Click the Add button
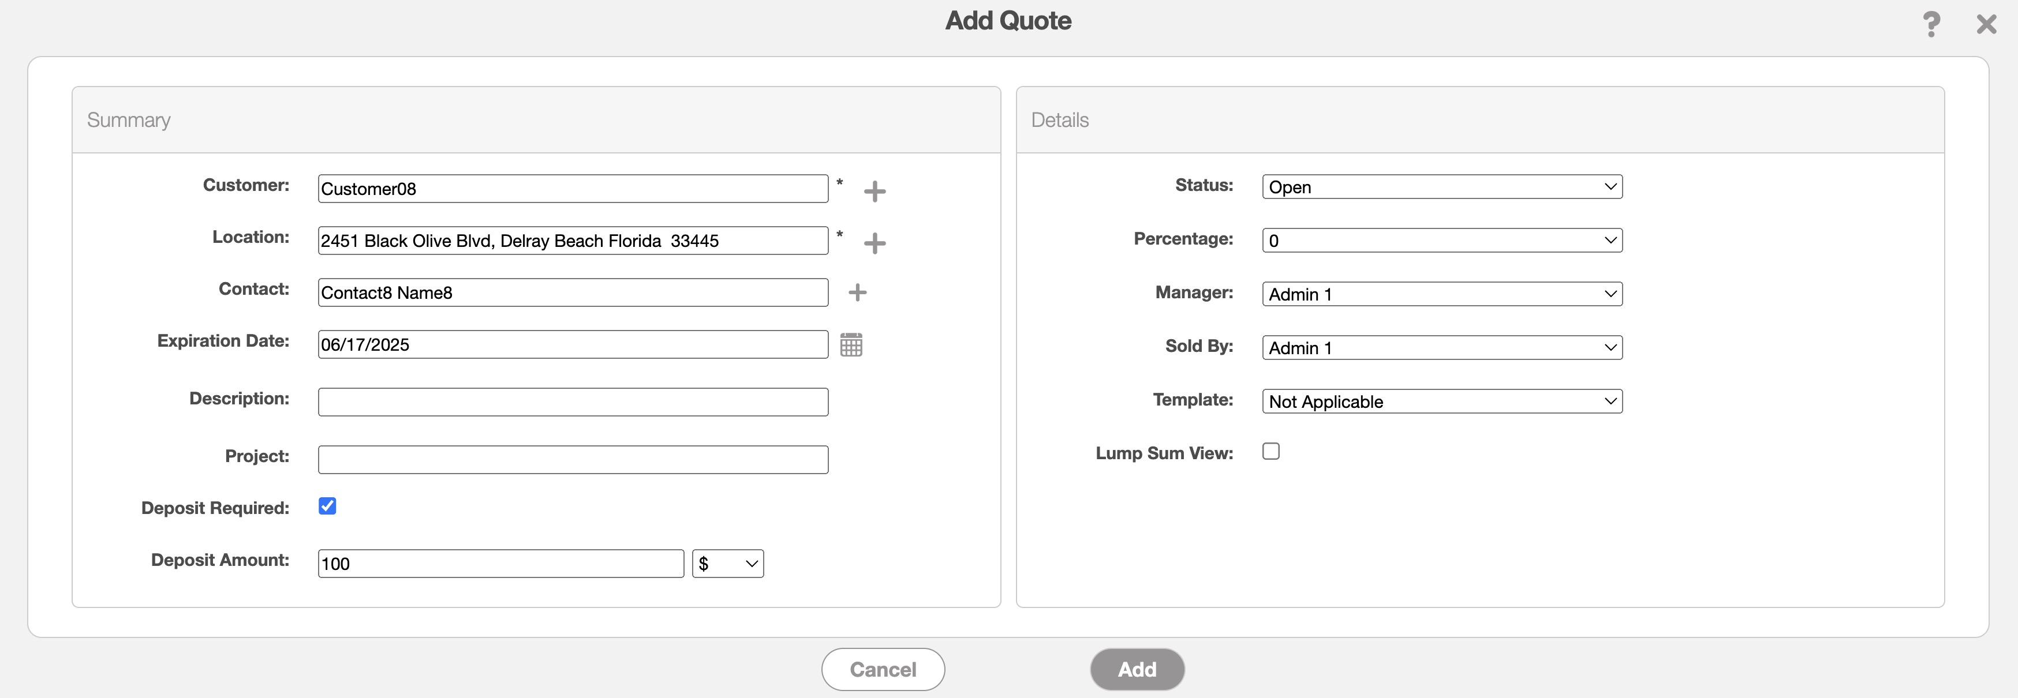Image resolution: width=2018 pixels, height=698 pixels. click(x=1136, y=670)
